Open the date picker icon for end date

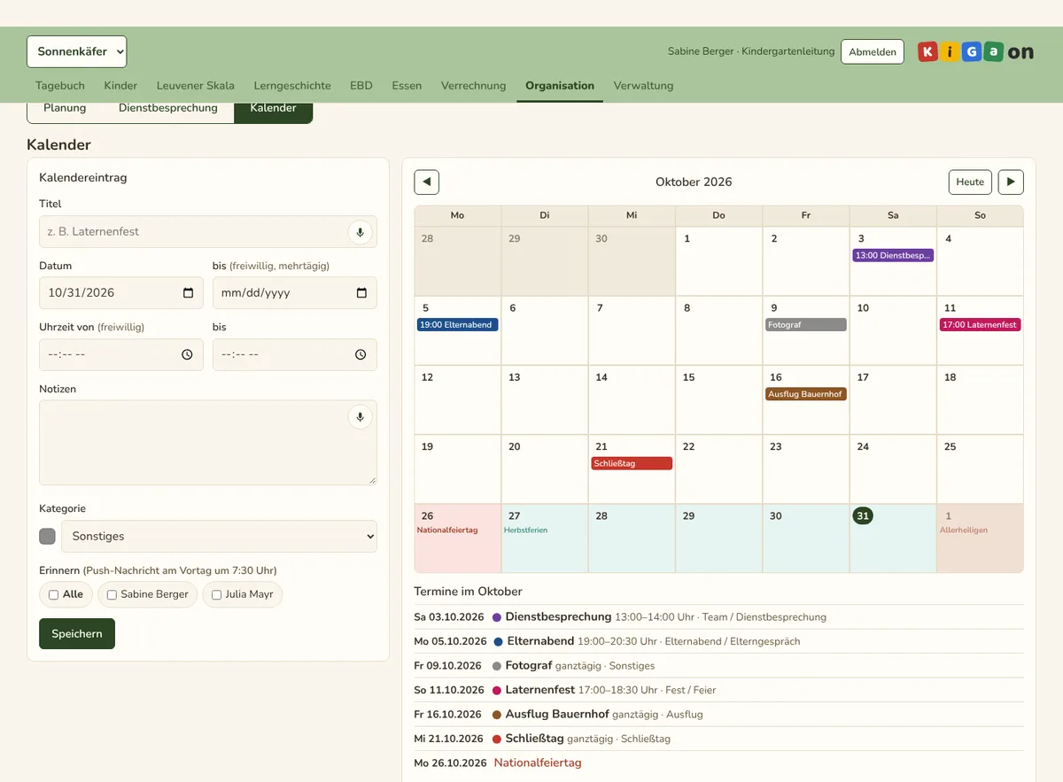(361, 293)
